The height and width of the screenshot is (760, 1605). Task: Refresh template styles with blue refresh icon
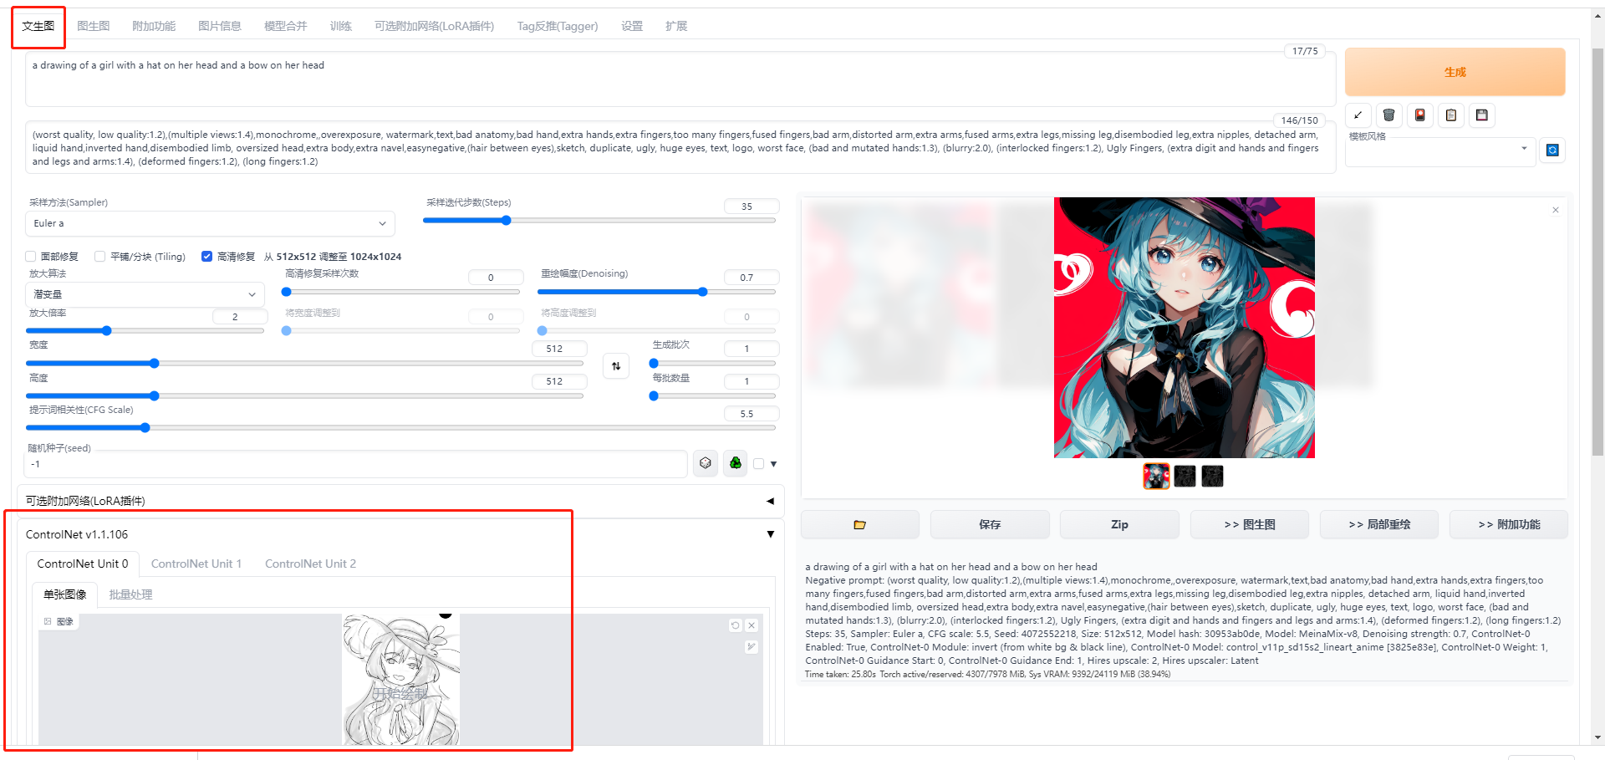click(x=1552, y=150)
